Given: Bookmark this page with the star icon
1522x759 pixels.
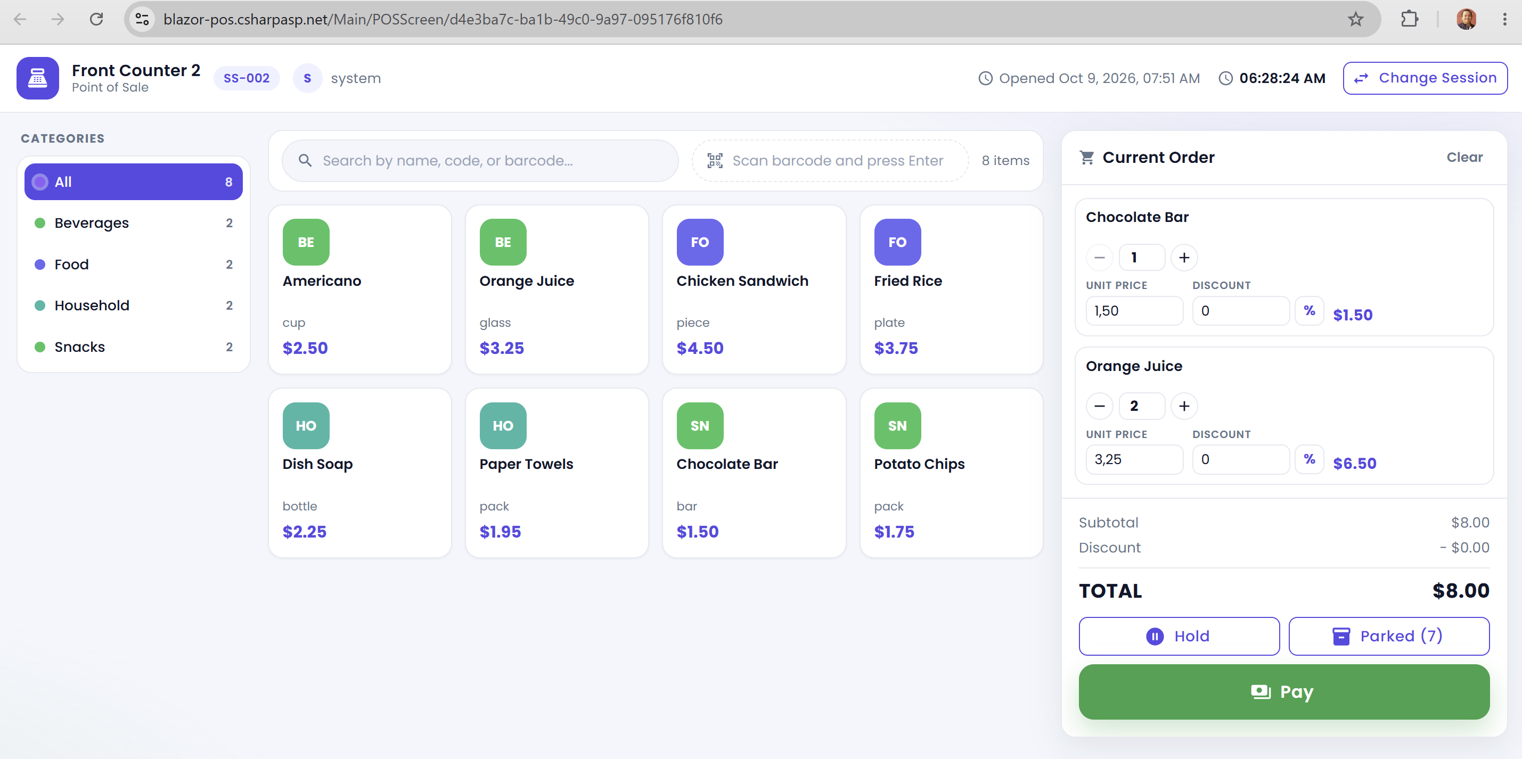Looking at the screenshot, I should [1355, 20].
